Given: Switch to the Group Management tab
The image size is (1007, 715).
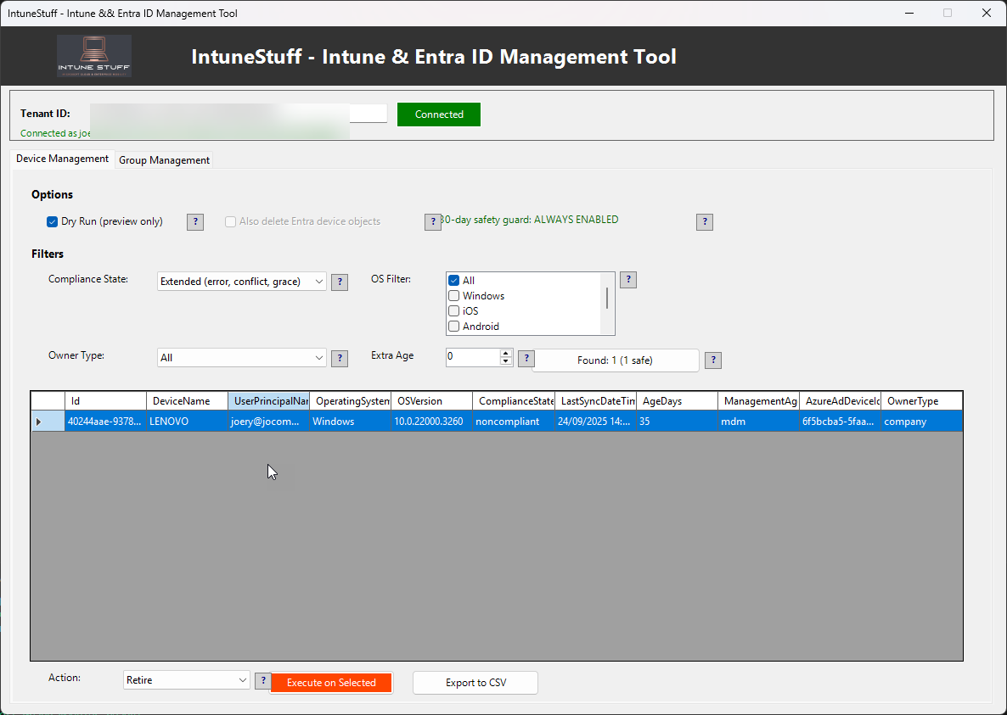Looking at the screenshot, I should tap(164, 159).
